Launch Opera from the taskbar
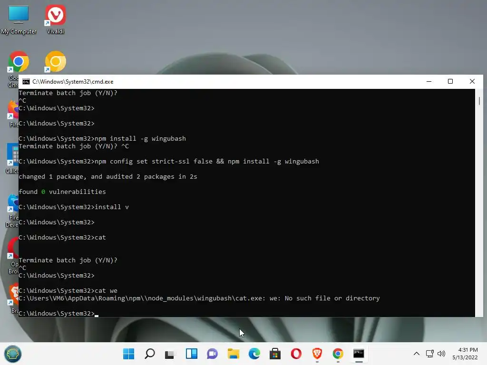The image size is (487, 365). (296, 354)
